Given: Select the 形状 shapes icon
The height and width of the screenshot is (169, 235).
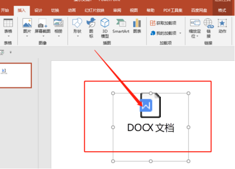Looking at the screenshot, I should tap(77, 23).
